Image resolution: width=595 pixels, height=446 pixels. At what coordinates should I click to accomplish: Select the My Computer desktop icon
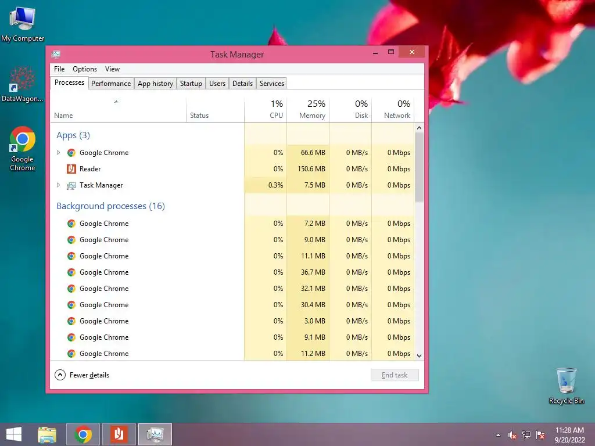23,23
